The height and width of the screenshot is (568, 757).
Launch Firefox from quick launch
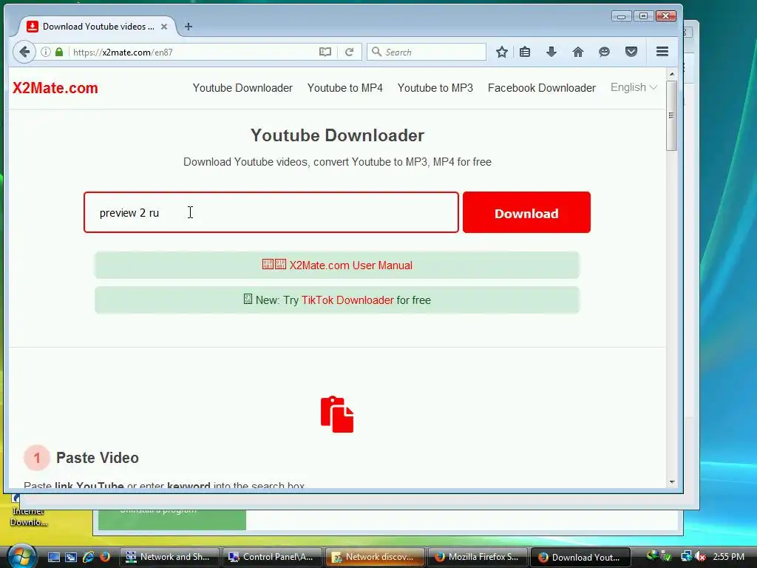105,557
